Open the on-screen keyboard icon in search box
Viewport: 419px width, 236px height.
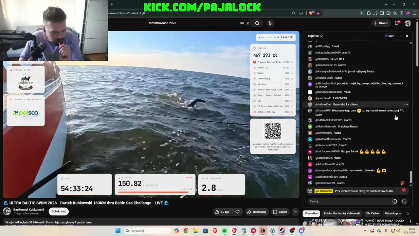[242, 23]
